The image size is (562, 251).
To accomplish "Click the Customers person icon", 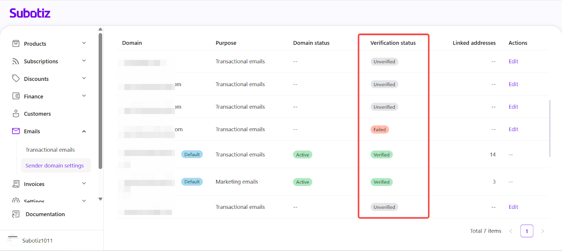I will click(16, 114).
